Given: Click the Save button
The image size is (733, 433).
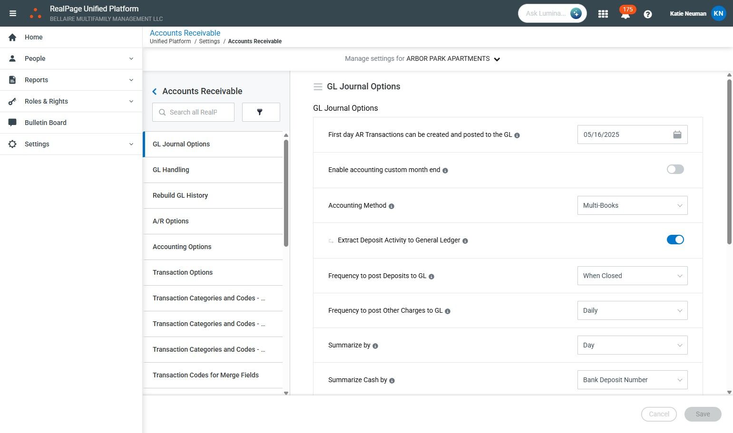Looking at the screenshot, I should click(x=703, y=414).
